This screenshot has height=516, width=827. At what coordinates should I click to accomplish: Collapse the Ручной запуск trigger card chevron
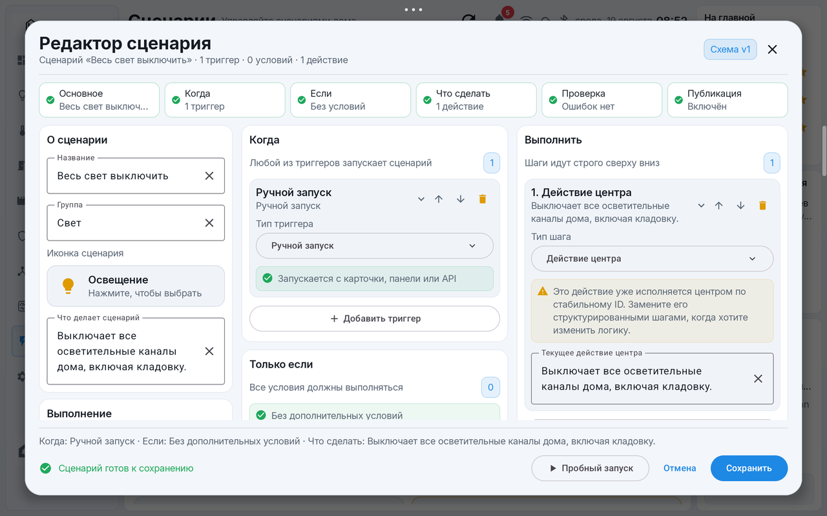pos(421,199)
